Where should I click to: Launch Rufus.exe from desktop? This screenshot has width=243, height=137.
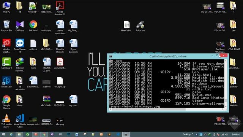point(140,26)
